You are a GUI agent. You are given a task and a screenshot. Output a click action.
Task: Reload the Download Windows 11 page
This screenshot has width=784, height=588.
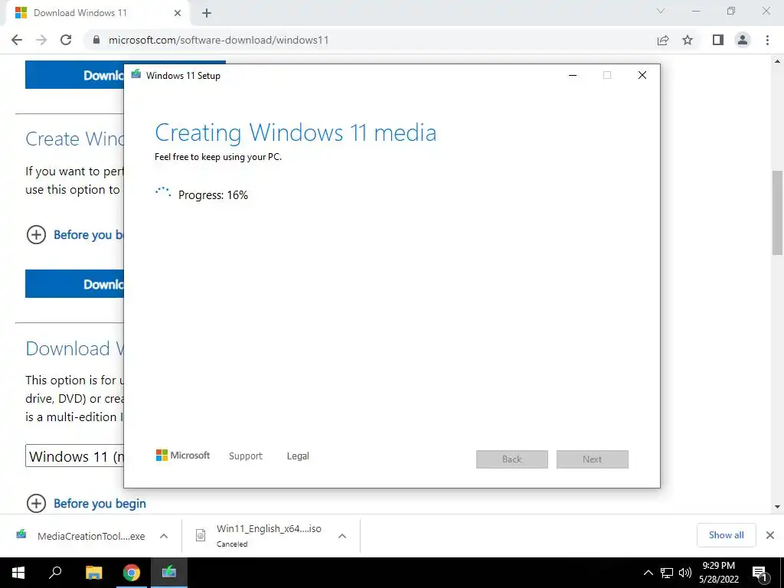point(66,40)
